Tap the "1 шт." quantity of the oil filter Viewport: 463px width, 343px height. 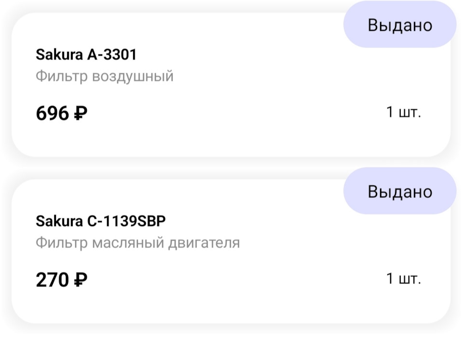pos(404,279)
